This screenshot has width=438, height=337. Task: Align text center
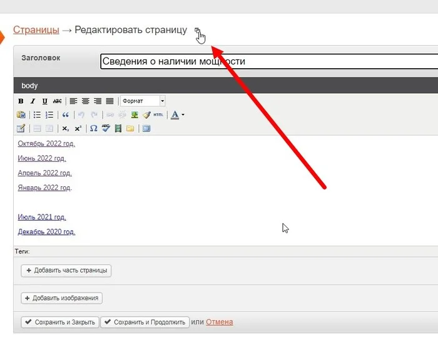[x=86, y=101]
